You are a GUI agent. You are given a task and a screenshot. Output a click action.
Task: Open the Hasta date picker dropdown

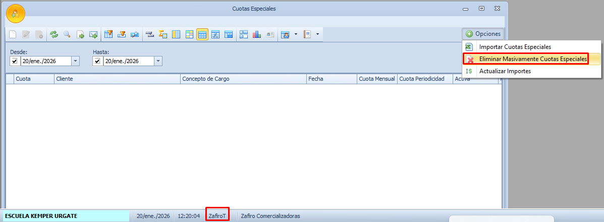tap(158, 61)
